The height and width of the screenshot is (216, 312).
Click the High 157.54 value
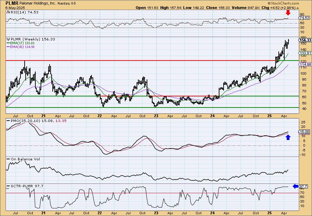tap(171, 8)
